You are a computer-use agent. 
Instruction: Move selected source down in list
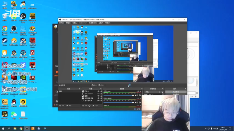click(97, 106)
